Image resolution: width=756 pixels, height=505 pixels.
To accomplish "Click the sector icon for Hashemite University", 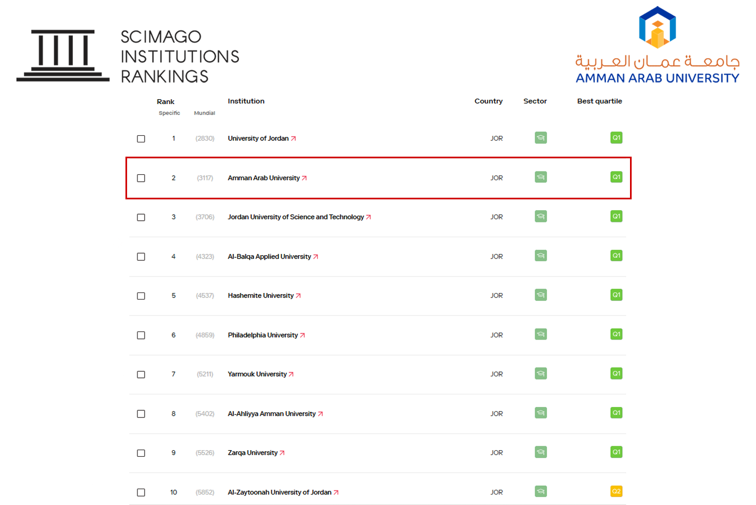I will (x=541, y=295).
